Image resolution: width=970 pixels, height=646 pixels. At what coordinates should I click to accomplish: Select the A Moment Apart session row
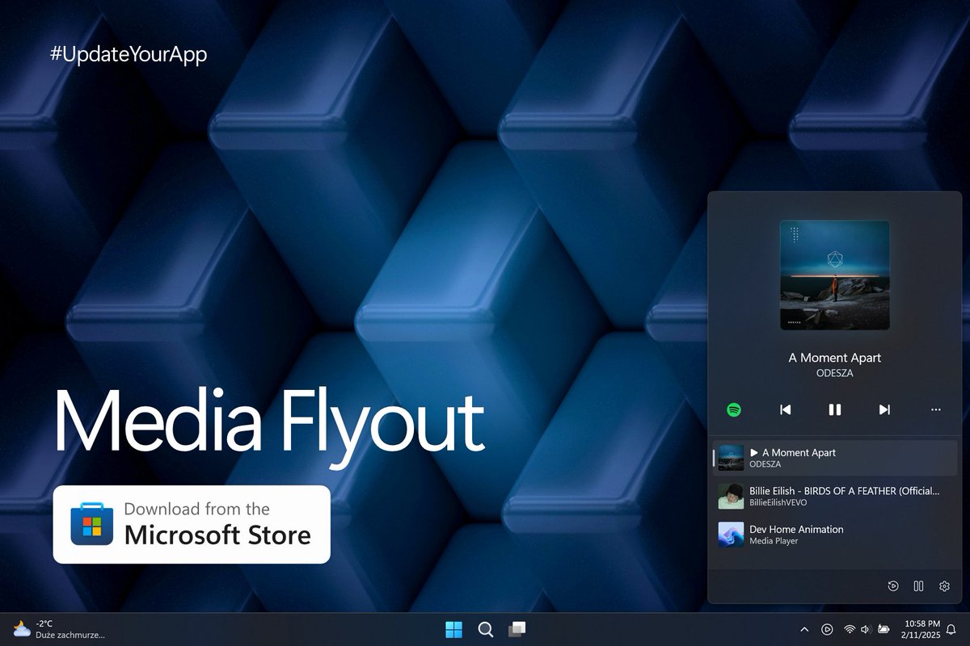[x=835, y=458]
